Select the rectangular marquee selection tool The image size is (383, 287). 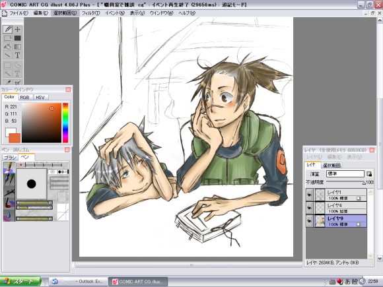pyautogui.click(x=8, y=65)
